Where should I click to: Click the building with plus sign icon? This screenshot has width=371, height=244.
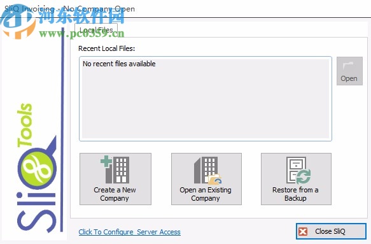pos(115,169)
